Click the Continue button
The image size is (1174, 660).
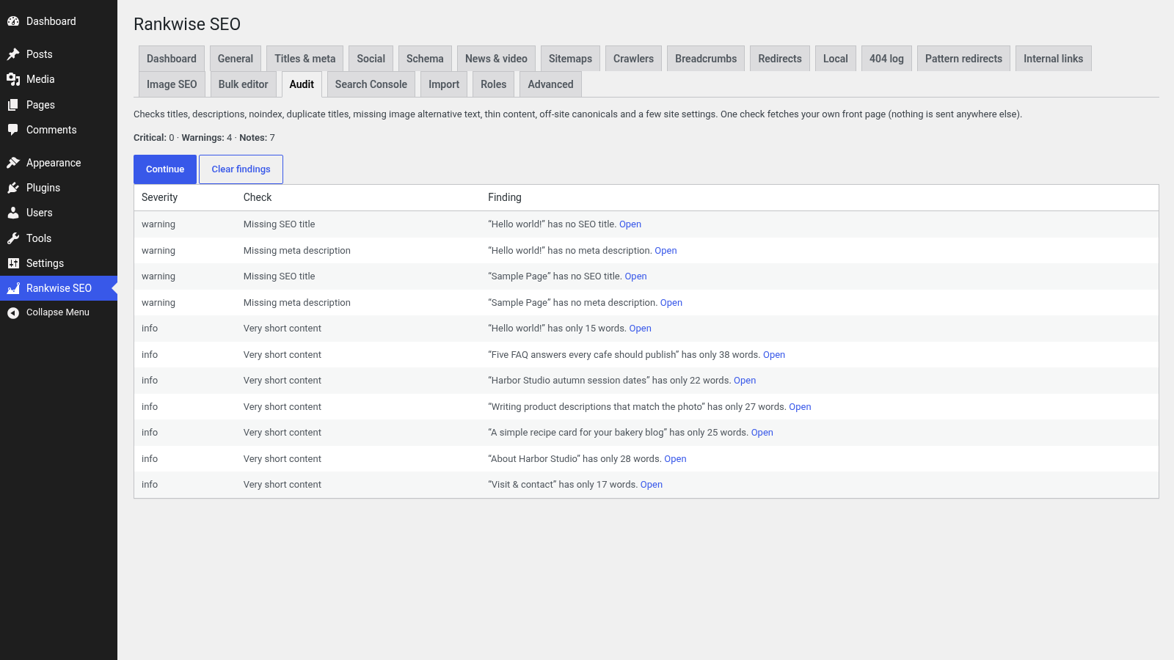click(165, 169)
